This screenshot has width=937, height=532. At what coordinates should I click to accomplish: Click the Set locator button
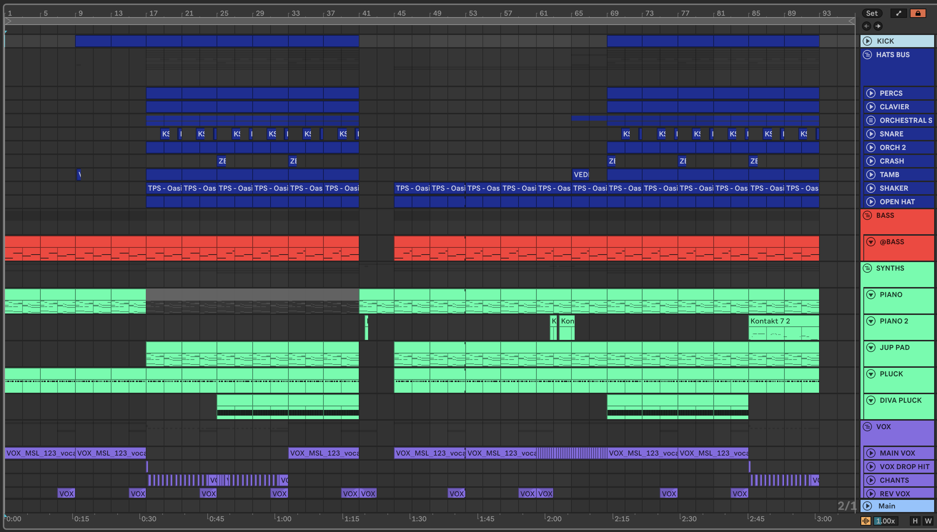[872, 13]
